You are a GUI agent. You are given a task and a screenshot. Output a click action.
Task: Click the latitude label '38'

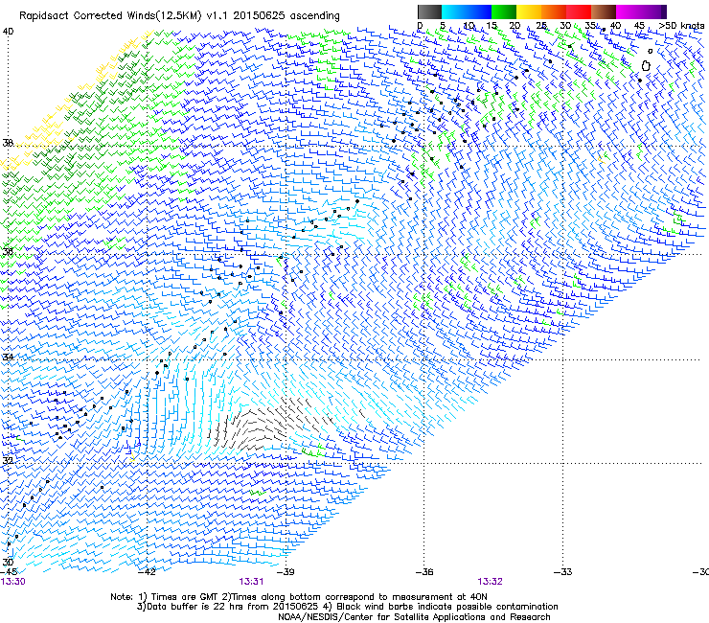[8, 143]
